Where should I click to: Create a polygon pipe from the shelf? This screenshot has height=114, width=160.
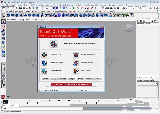click(x=38, y=15)
